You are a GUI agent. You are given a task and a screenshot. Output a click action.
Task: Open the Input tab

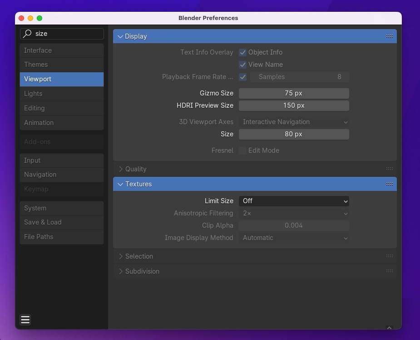(x=62, y=160)
